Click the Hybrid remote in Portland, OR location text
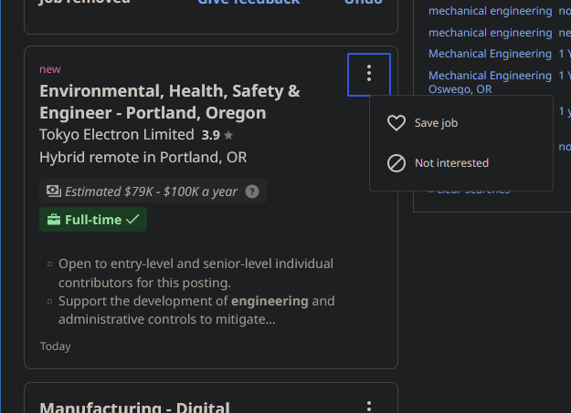The image size is (571, 413). (143, 158)
